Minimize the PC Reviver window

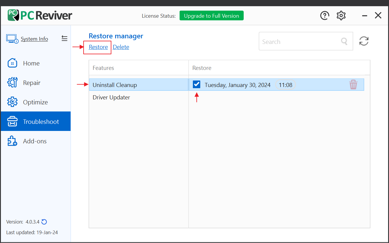pyautogui.click(x=365, y=16)
